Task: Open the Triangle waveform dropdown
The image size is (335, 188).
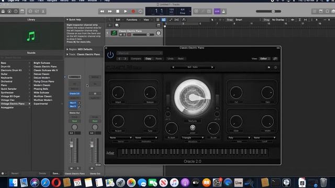Action: pyautogui.click(x=193, y=138)
